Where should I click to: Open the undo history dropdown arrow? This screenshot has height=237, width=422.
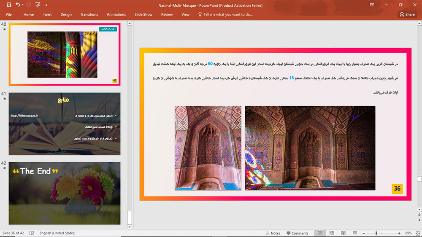[x=23, y=5]
